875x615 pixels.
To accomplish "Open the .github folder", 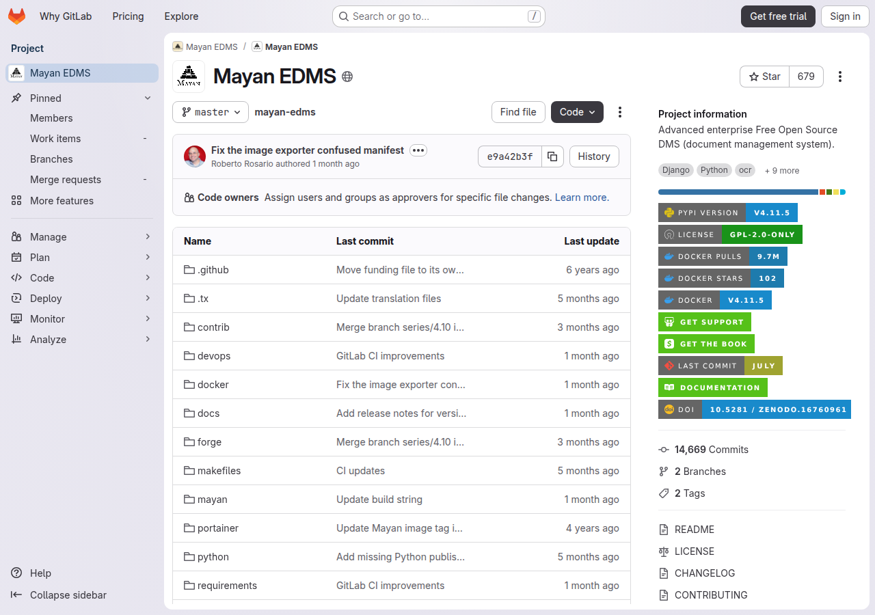I will (213, 270).
